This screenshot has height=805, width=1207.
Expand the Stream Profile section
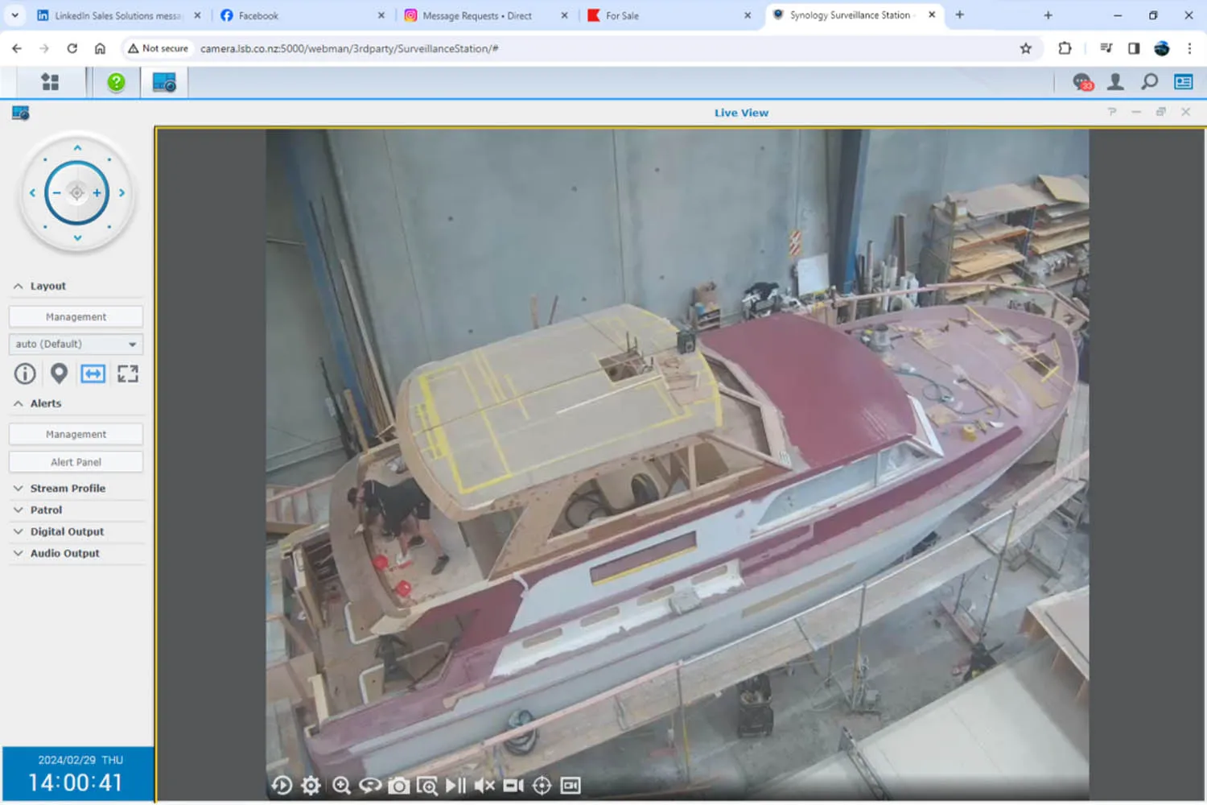[68, 489]
